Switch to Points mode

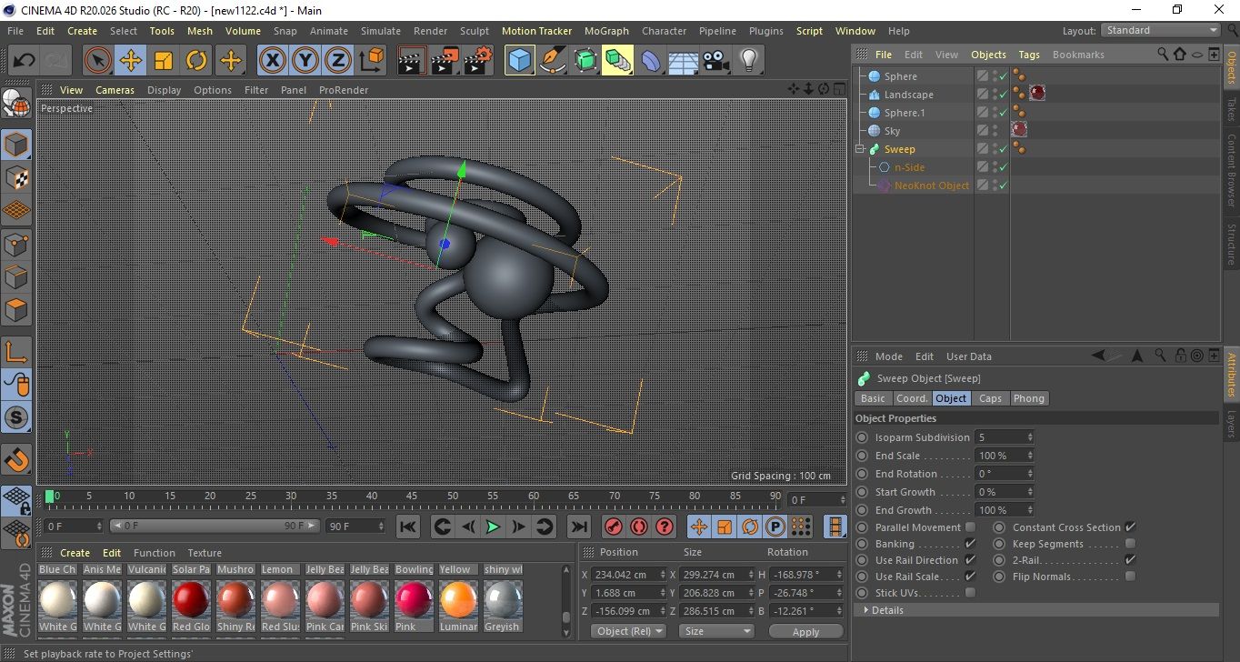click(16, 244)
